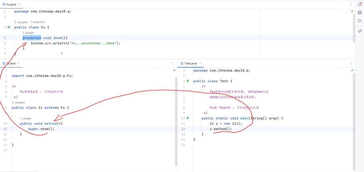The image size is (364, 172).
Task: Click green inspection checkmark in Zi.java editor
Action: point(174,70)
